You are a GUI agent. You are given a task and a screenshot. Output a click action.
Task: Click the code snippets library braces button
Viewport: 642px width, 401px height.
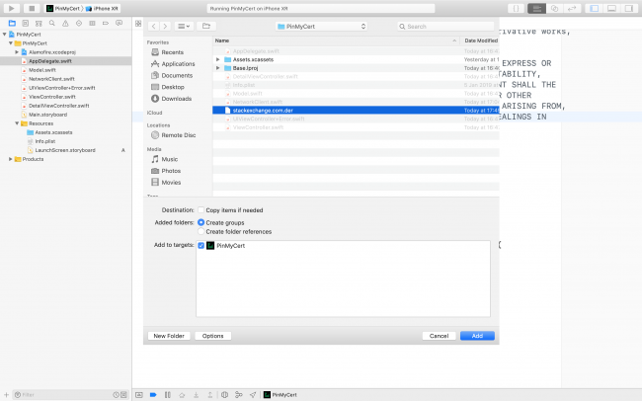(516, 8)
